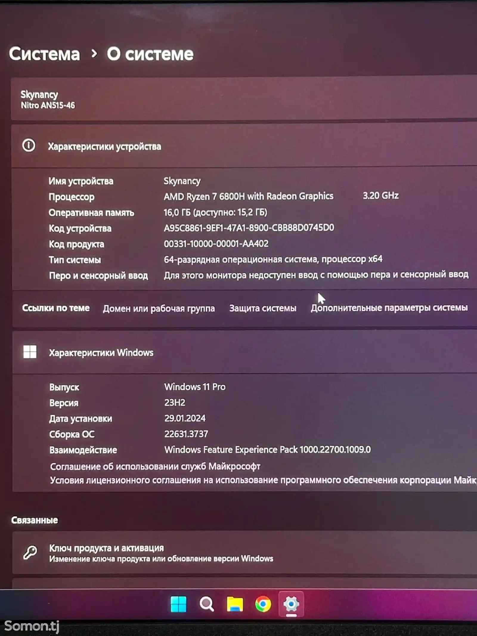The width and height of the screenshot is (477, 636).
Task: Open Соглашение об использовании служб Майкрософт link
Action: click(x=155, y=466)
